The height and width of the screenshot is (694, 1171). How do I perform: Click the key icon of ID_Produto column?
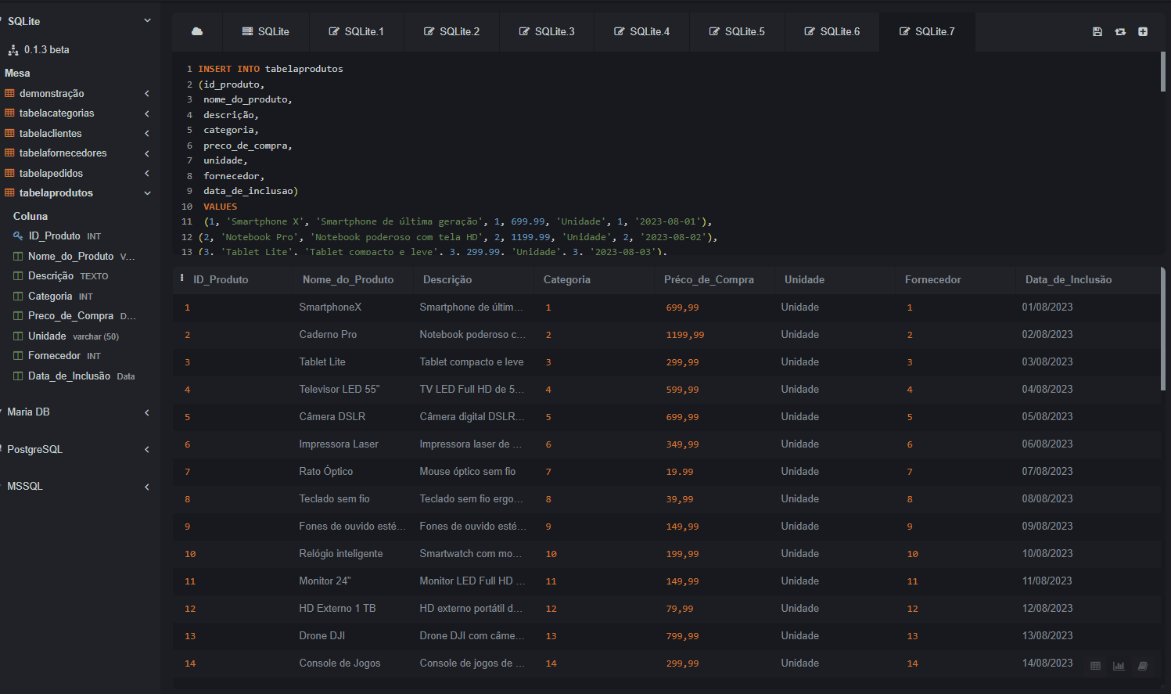pos(18,236)
